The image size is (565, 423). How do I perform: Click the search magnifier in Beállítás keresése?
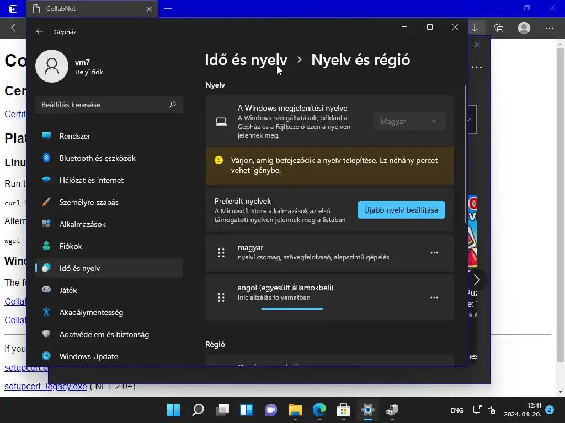click(x=173, y=105)
